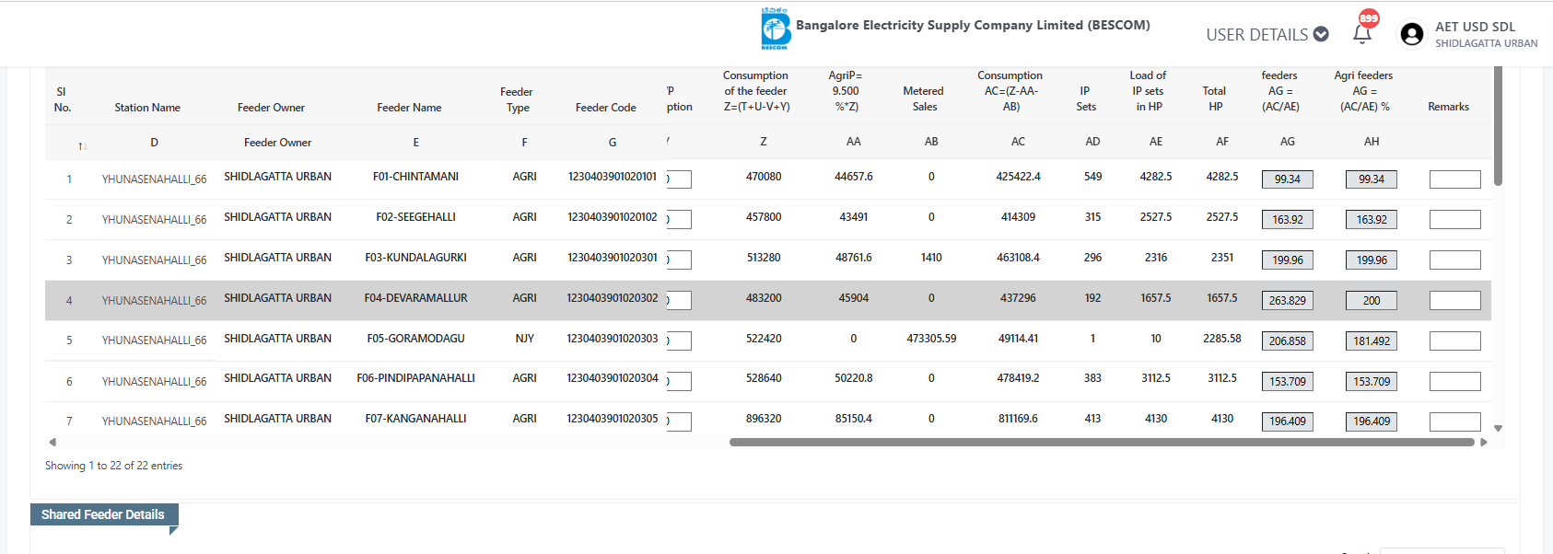Click the horizontal scroll right arrow
Viewport: 1553px width, 554px height.
coord(1483,442)
